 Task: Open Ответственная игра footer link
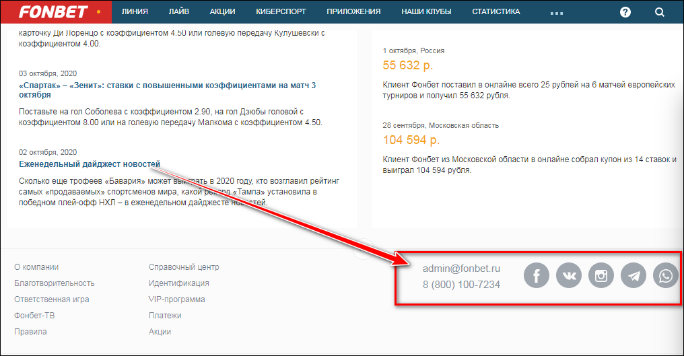51,299
